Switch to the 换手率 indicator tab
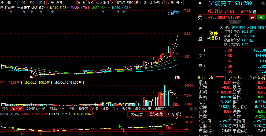Screen dimensions: 266x136 click(x=83, y=109)
